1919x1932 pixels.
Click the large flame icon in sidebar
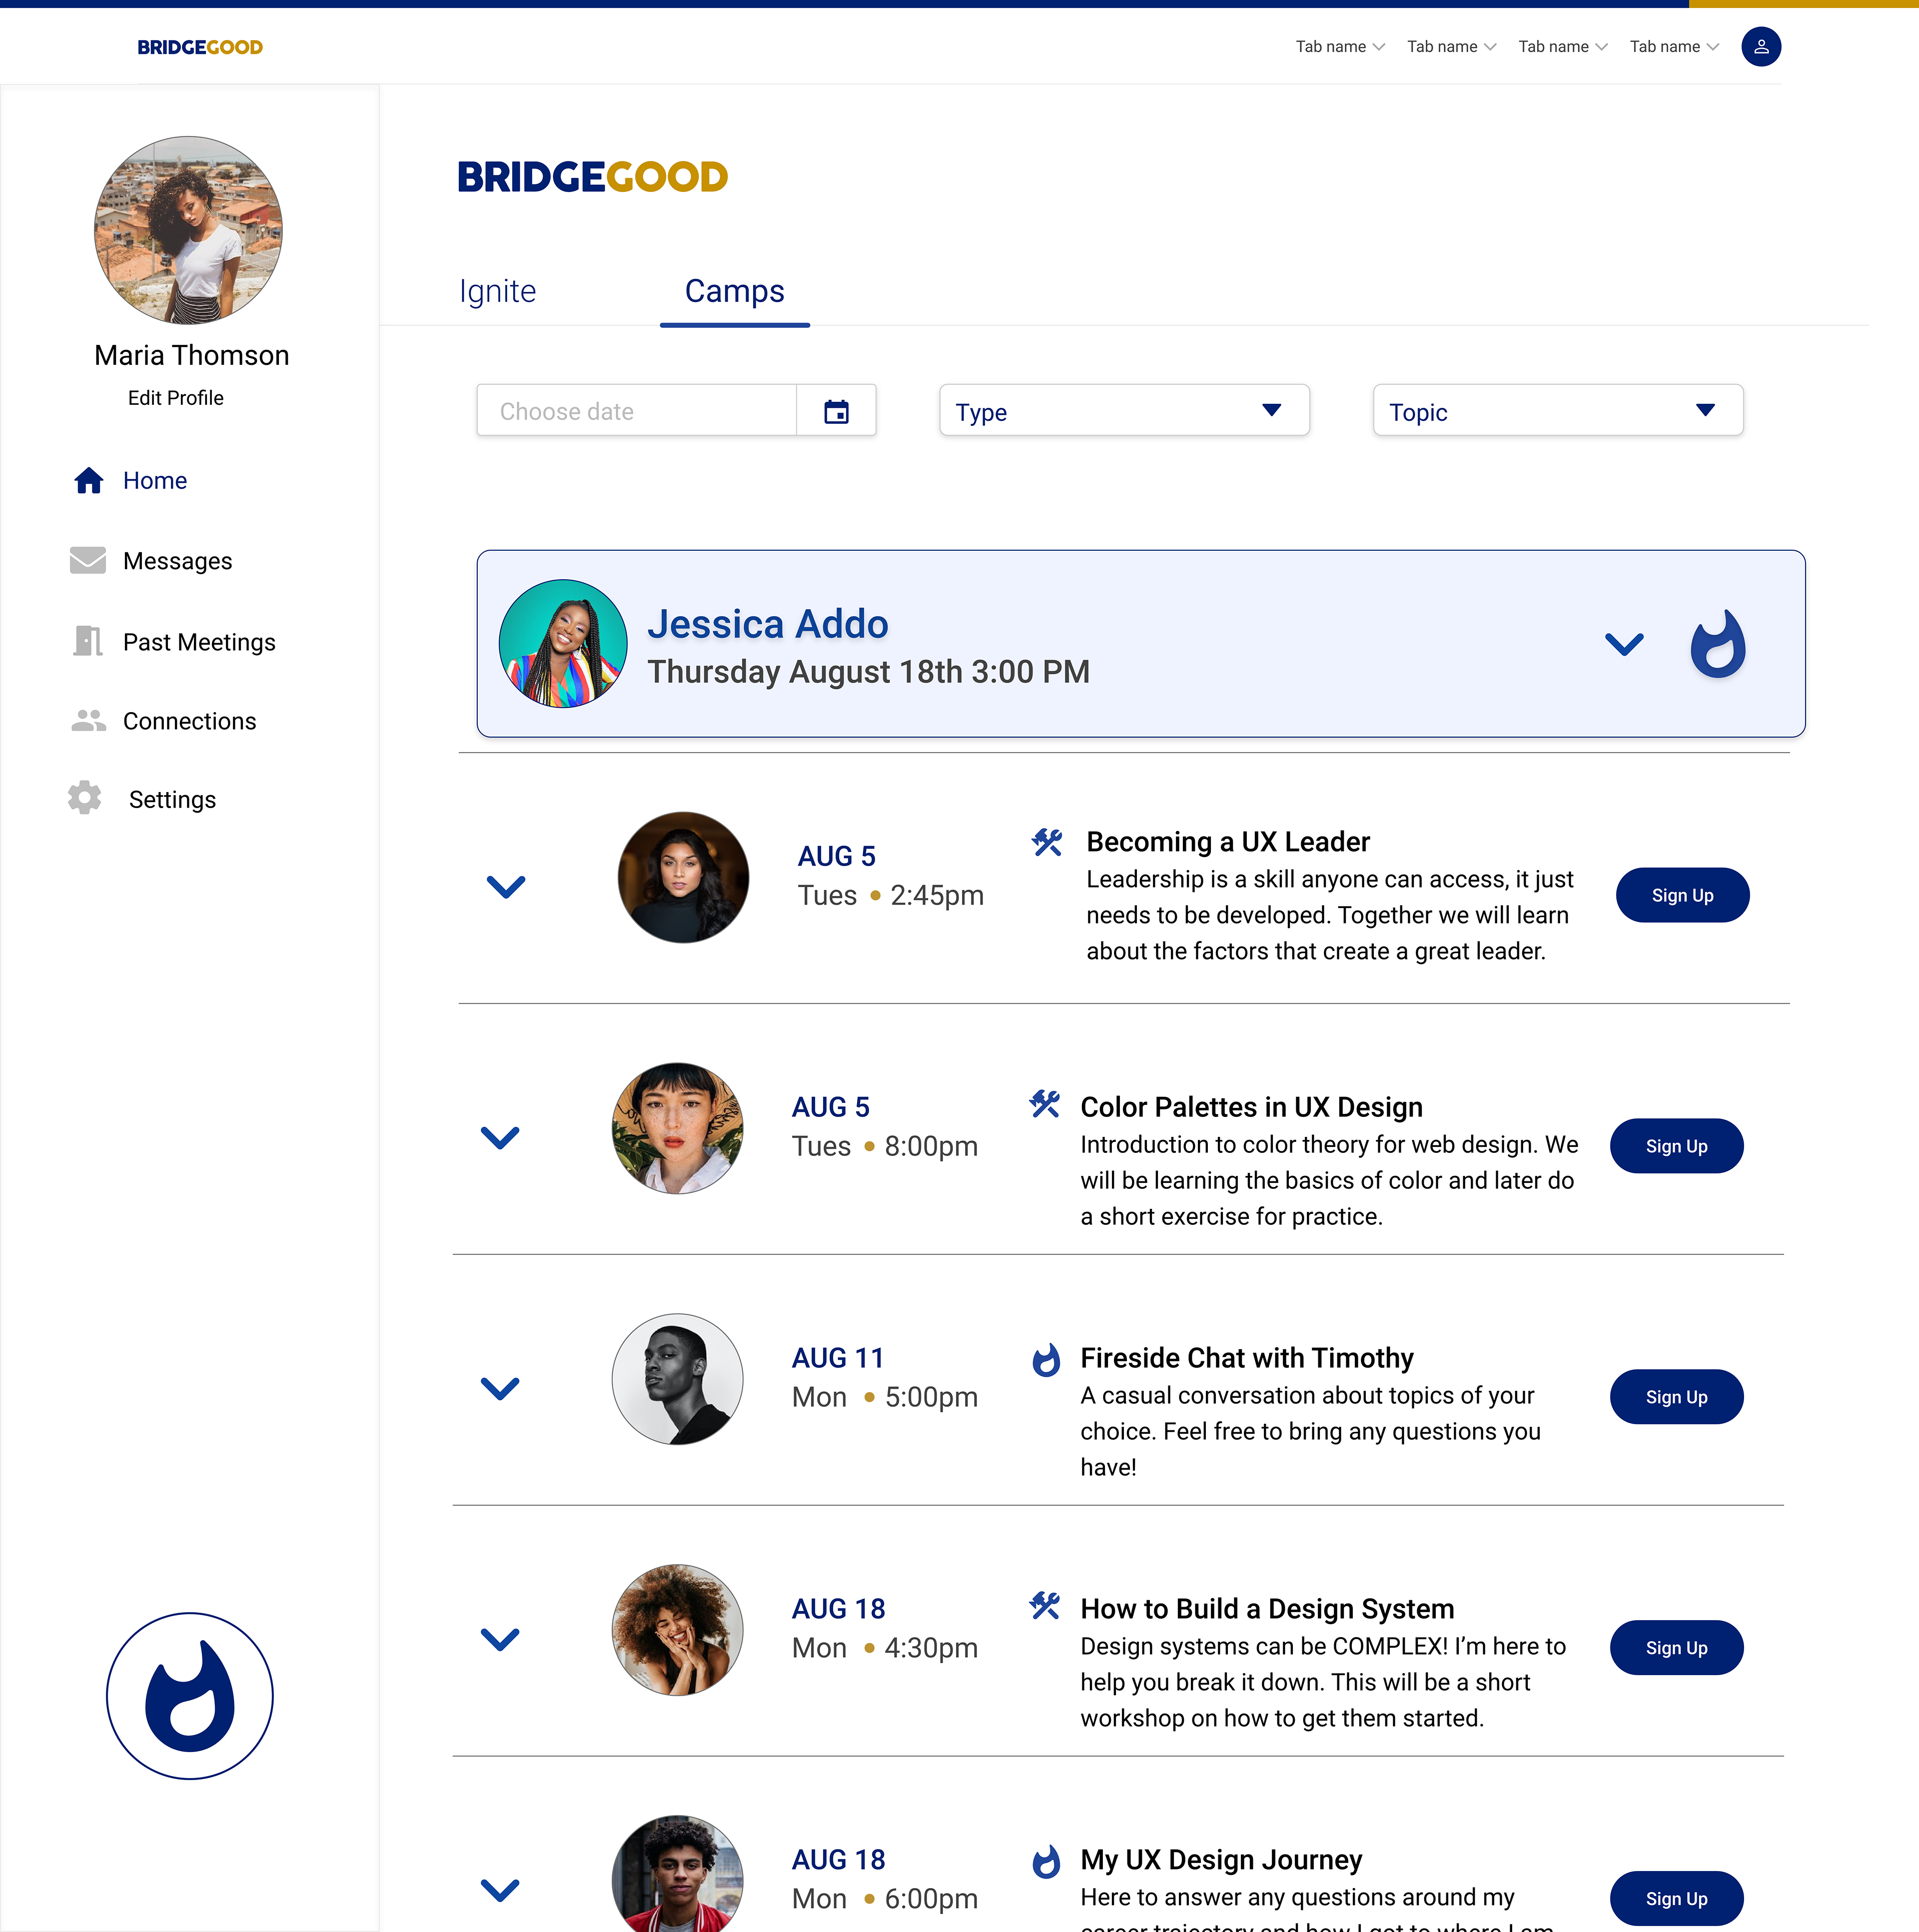190,1695
